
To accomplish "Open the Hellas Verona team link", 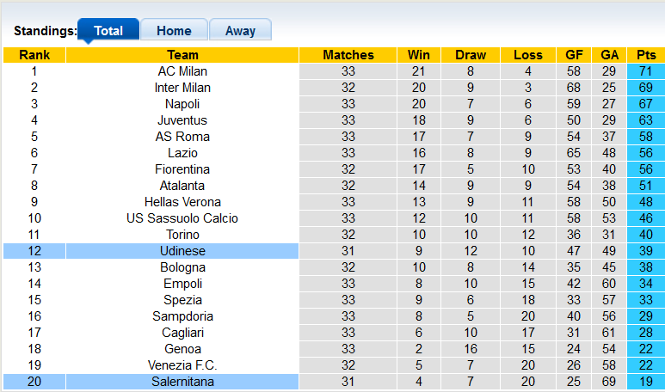I will 182,202.
